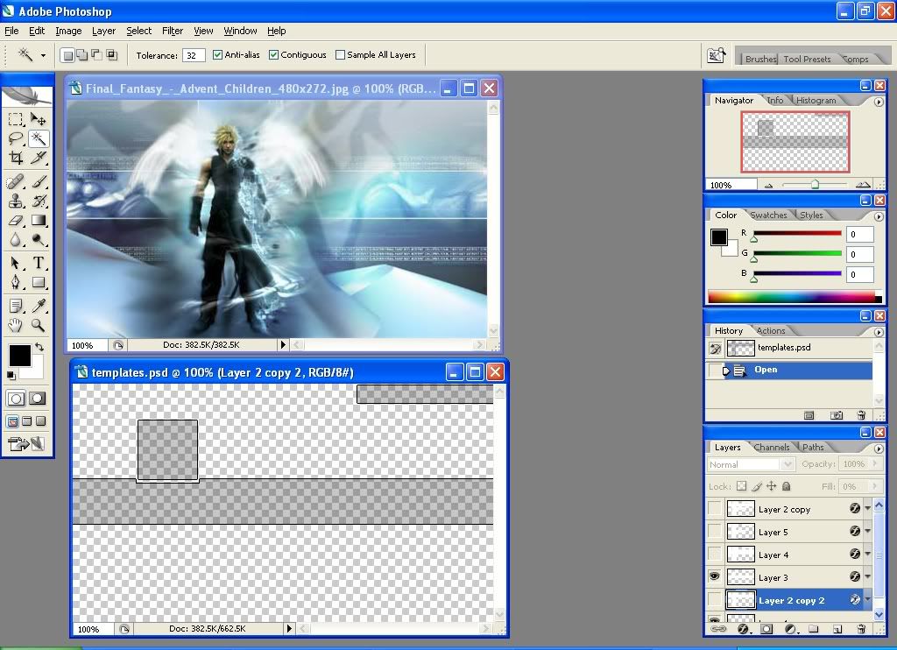This screenshot has height=650, width=897.
Task: Select the Slice tool
Action: (x=39, y=158)
